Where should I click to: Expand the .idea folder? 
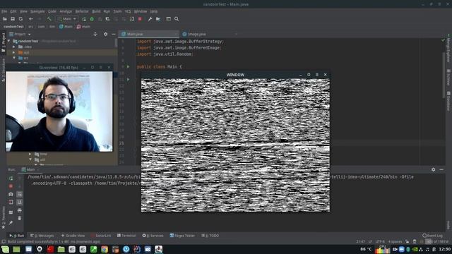14,47
